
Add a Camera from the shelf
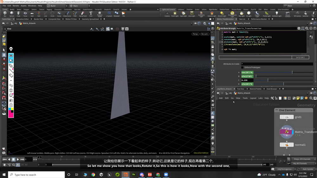click(x=167, y=14)
